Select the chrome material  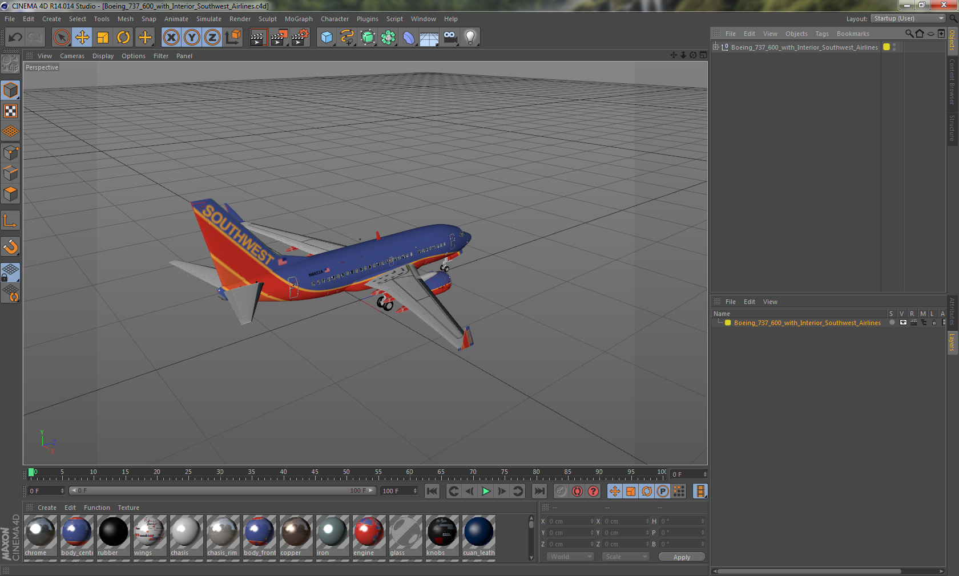click(40, 536)
